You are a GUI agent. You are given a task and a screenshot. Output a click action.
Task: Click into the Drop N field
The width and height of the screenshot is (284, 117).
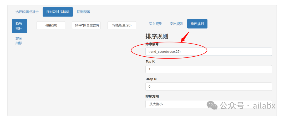click(209, 87)
